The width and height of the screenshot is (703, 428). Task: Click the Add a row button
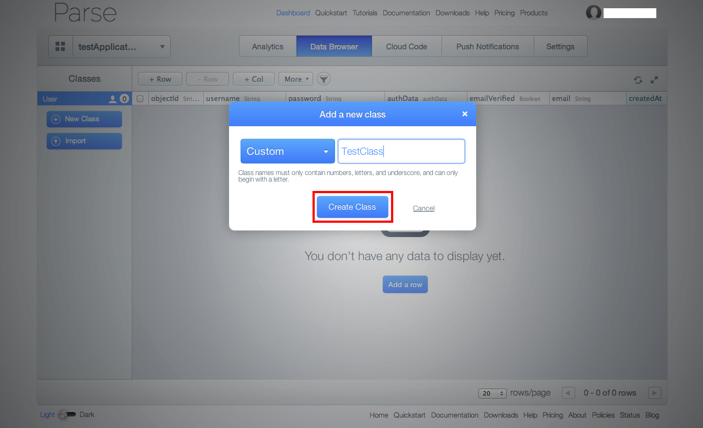coord(405,284)
